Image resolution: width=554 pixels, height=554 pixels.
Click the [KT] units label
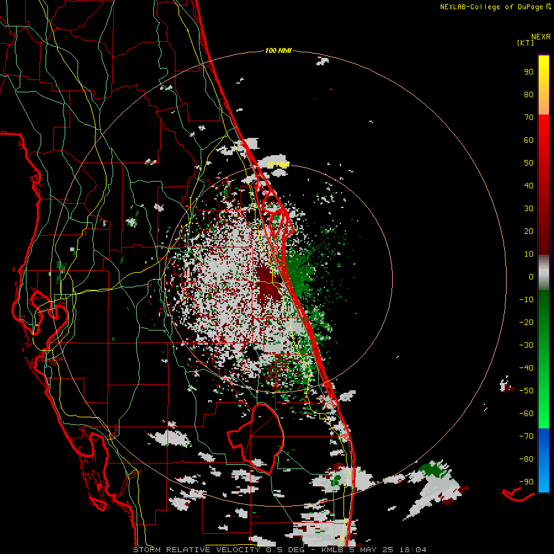pyautogui.click(x=526, y=43)
